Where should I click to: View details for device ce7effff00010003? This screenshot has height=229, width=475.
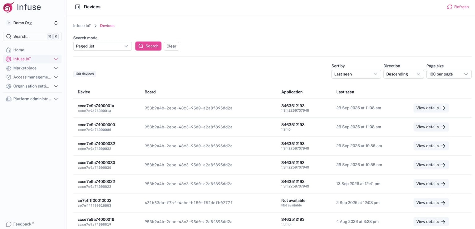pos(431,203)
